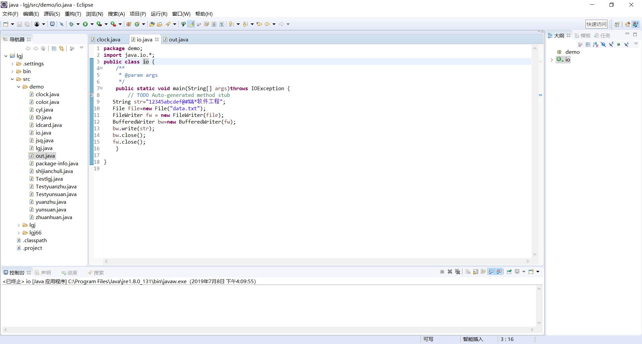The width and height of the screenshot is (642, 344).
Task: Click the 快速访问 quick access box
Action: (596, 24)
